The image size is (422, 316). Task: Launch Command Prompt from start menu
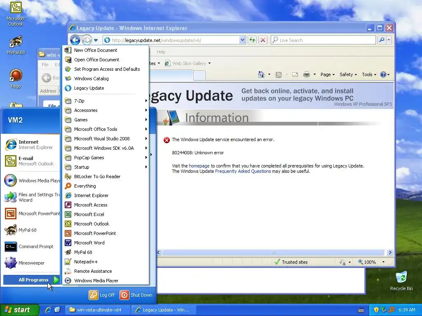pyautogui.click(x=31, y=247)
